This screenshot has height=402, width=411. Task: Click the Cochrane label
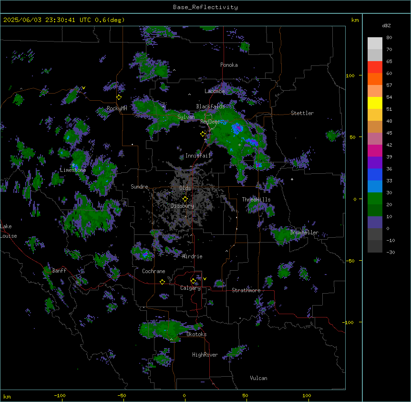pyautogui.click(x=154, y=271)
